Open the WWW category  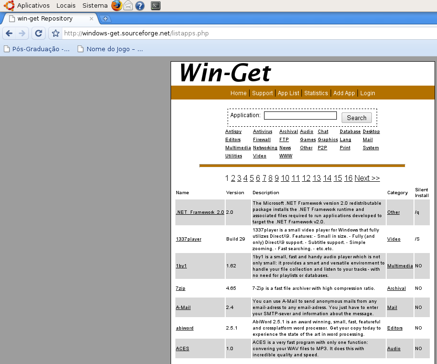[x=286, y=156]
